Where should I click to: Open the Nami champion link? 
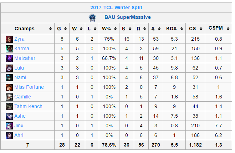20,77
